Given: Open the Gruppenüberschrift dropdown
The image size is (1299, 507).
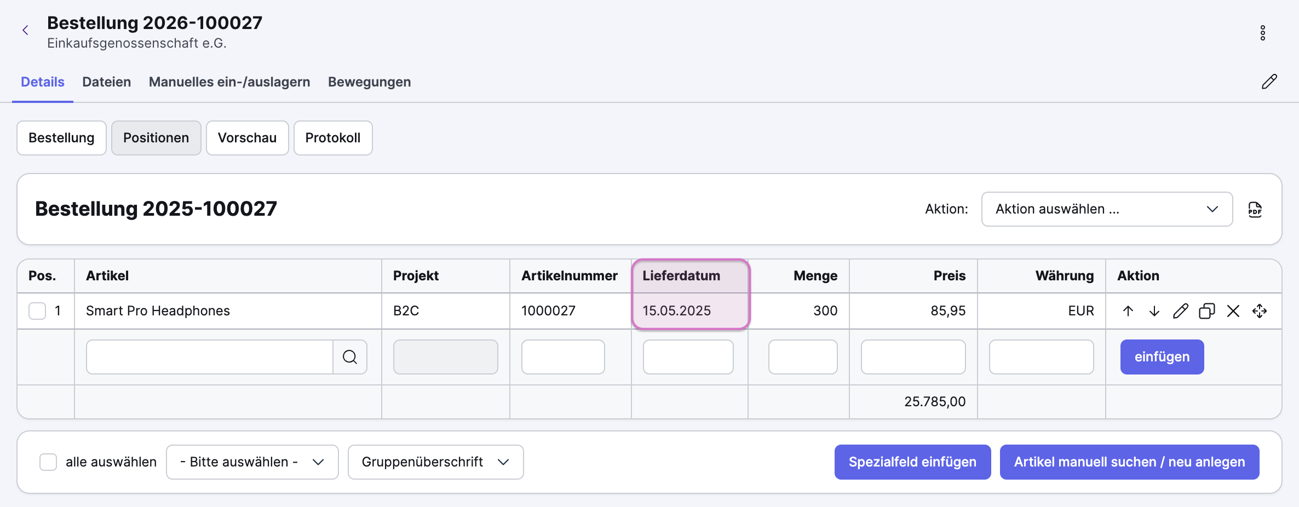Looking at the screenshot, I should point(435,462).
